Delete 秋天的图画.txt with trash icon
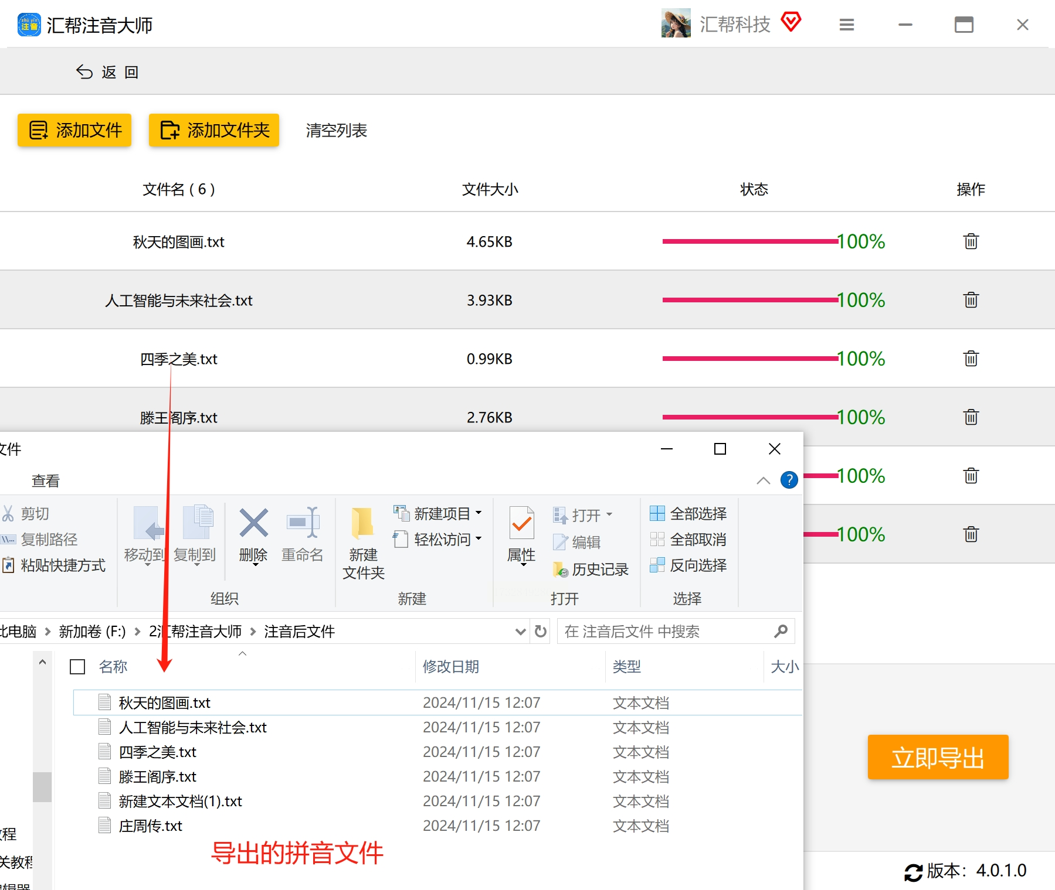The height and width of the screenshot is (890, 1055). click(971, 241)
